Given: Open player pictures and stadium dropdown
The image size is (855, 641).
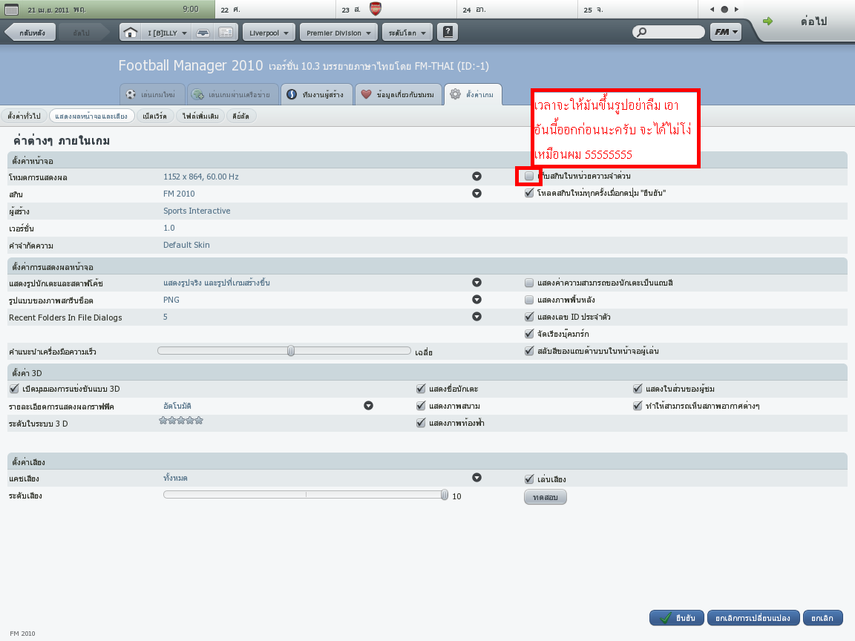Looking at the screenshot, I should pos(476,283).
